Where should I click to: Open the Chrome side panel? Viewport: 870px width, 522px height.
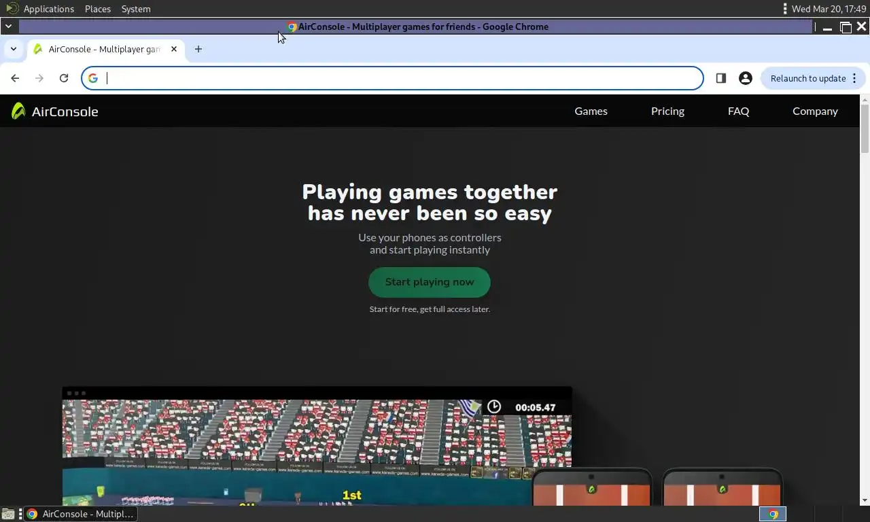pyautogui.click(x=721, y=78)
